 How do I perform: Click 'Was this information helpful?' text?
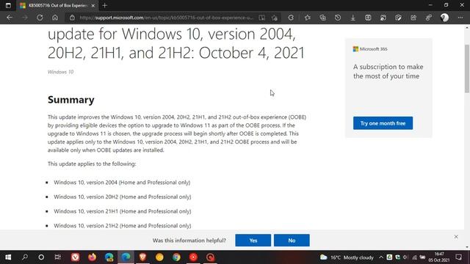pos(189,241)
